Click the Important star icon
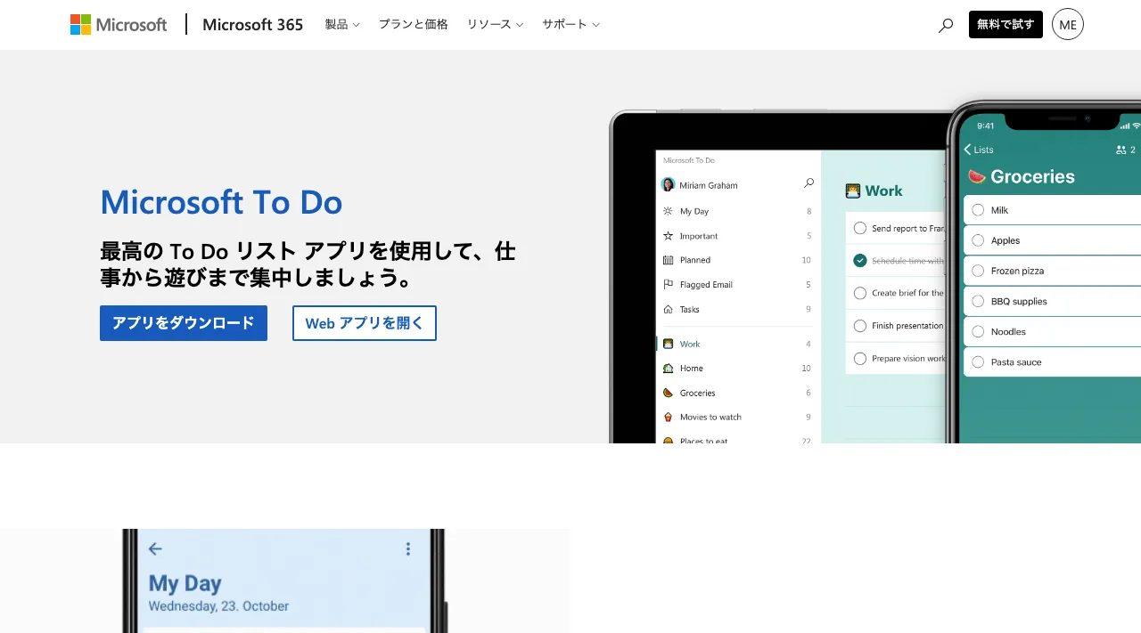This screenshot has height=633, width=1141. pyautogui.click(x=669, y=236)
